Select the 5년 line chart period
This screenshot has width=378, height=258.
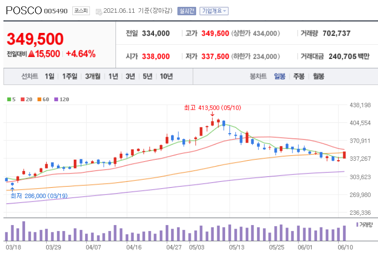(147, 77)
